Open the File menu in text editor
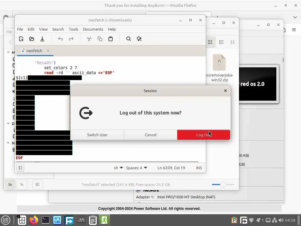 (x=20, y=29)
